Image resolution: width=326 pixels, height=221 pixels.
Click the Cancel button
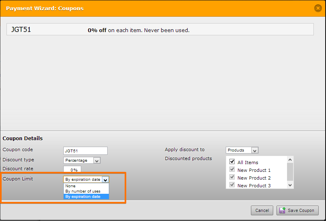(262, 210)
